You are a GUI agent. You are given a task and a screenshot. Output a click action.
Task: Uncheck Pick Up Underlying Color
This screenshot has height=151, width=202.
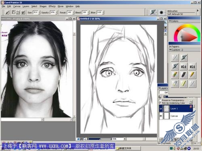(160, 103)
